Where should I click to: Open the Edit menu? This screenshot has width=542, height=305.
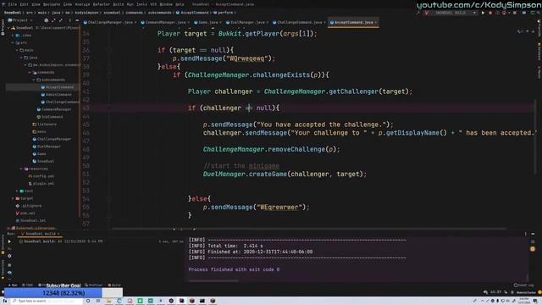[x=25, y=4]
